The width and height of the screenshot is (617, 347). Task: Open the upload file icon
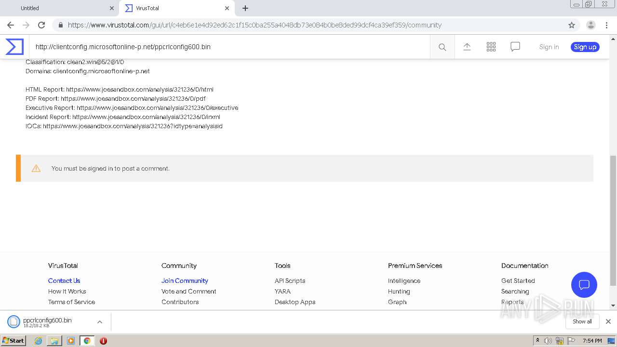tap(467, 47)
